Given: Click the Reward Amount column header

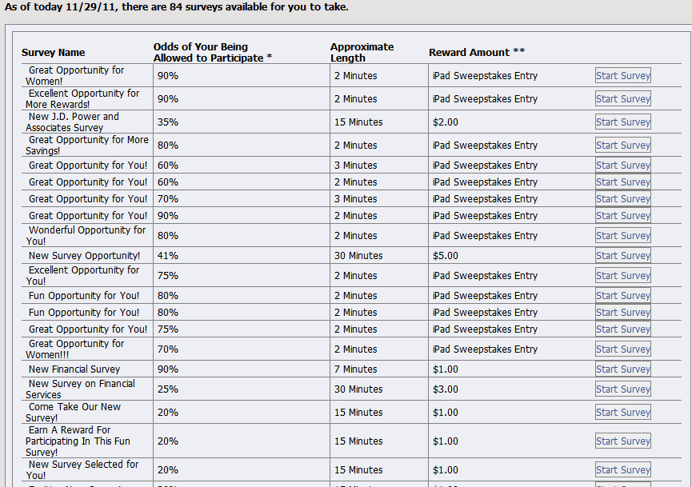Looking at the screenshot, I should [477, 52].
